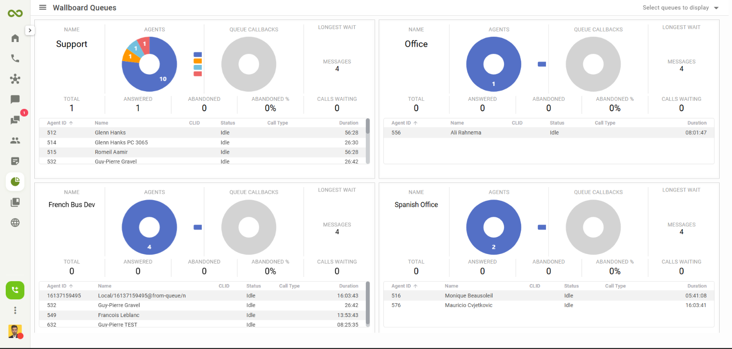Viewport: 732px width, 349px height.
Task: Open the three-dot more options menu
Action: [x=15, y=310]
